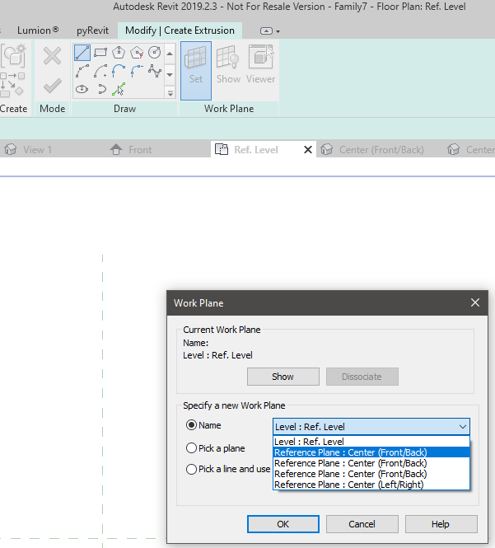Choose Level : Ref. Level from the list
The height and width of the screenshot is (548, 495).
[371, 442]
